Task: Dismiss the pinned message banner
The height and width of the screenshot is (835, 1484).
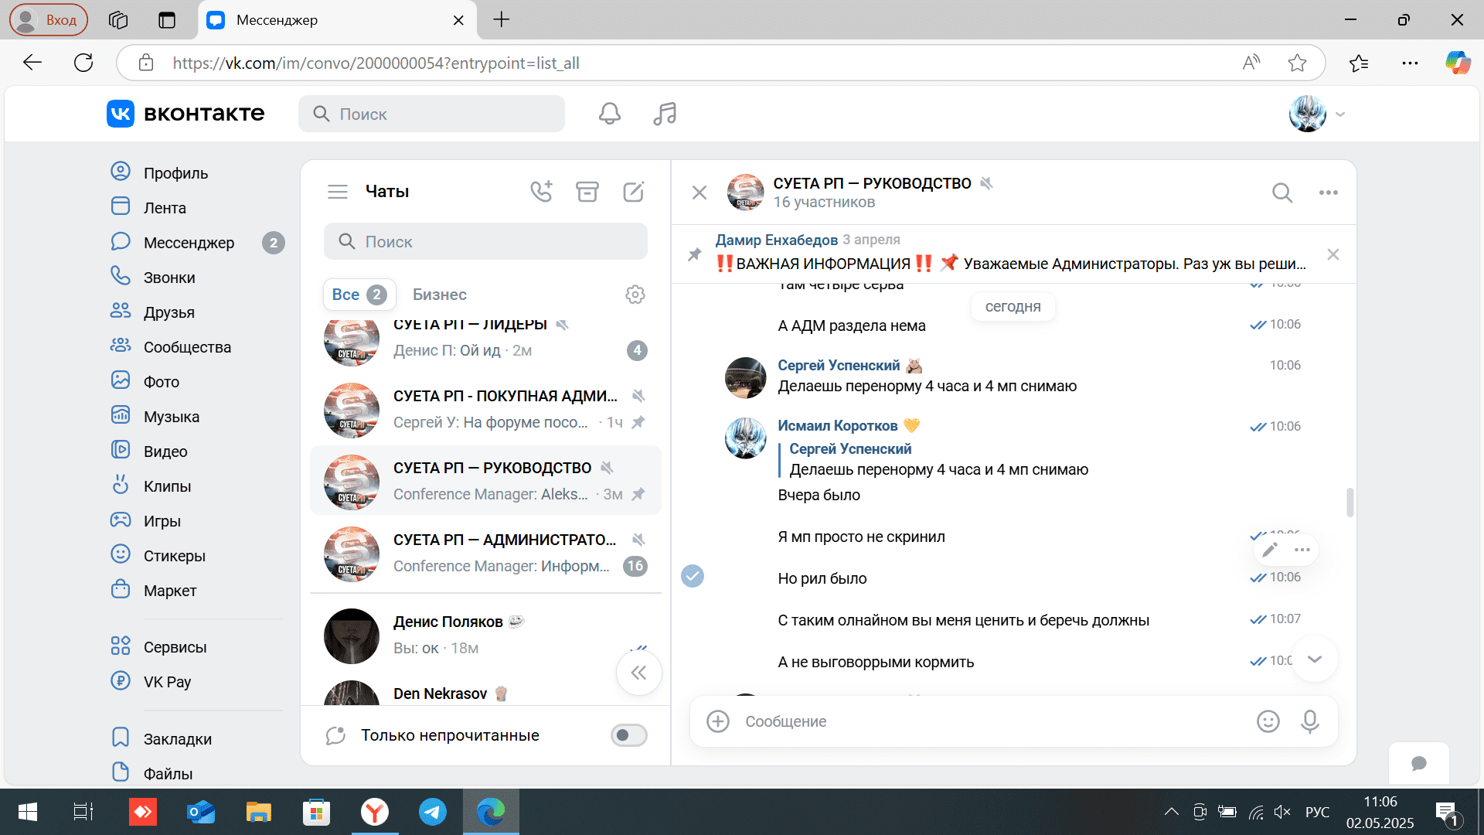Action: pos(1333,254)
